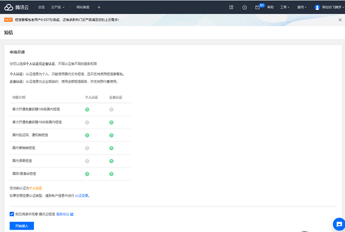The image size is (345, 232).
Task: Click the 个人认证 column header
Action: tap(92, 97)
